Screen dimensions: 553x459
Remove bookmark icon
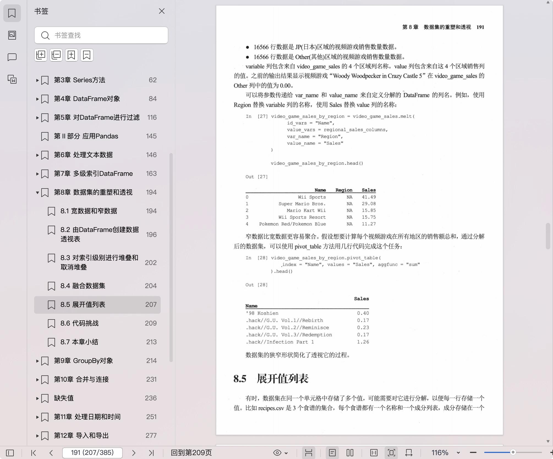[87, 55]
